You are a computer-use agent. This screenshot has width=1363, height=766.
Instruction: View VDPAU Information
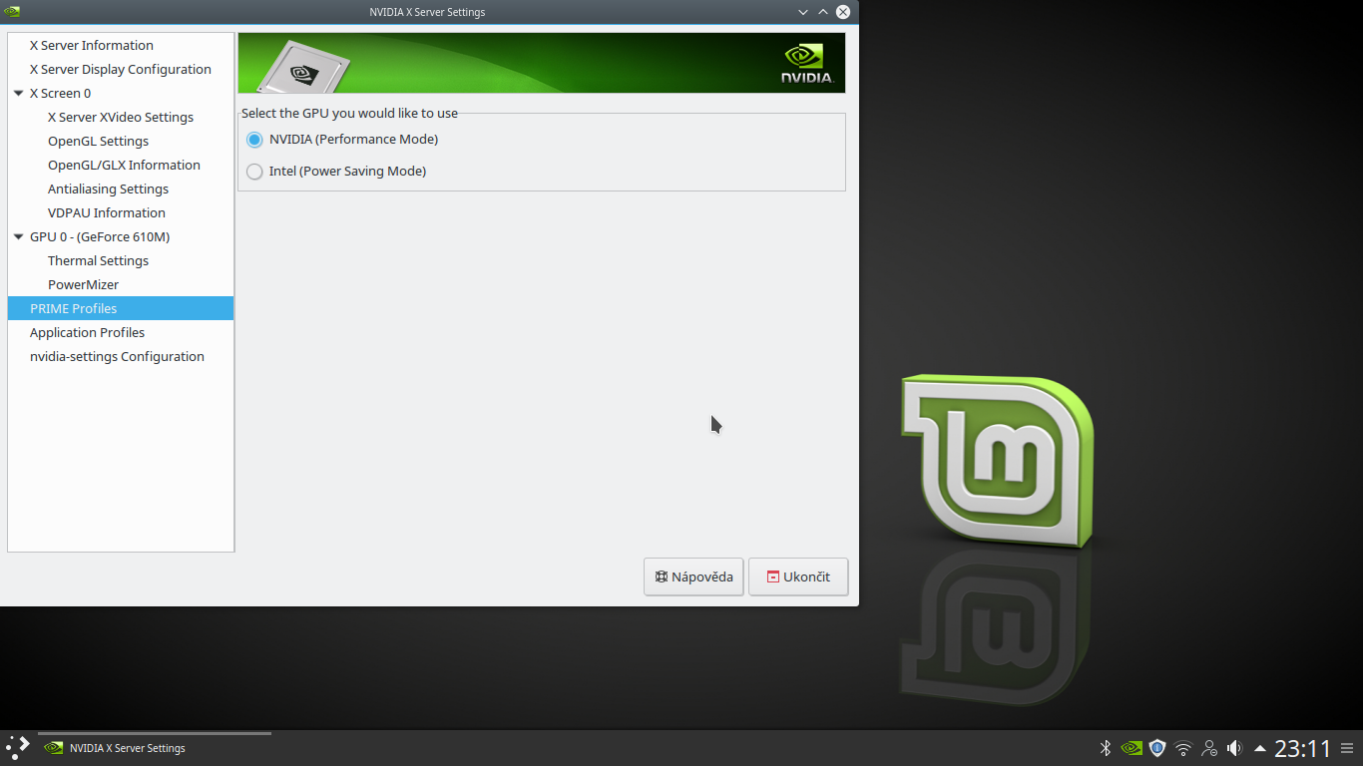pos(107,212)
